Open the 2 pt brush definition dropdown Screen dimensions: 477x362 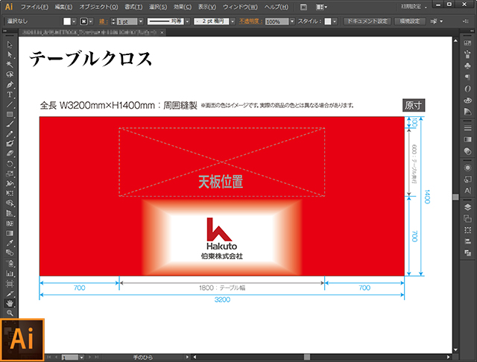tap(233, 22)
